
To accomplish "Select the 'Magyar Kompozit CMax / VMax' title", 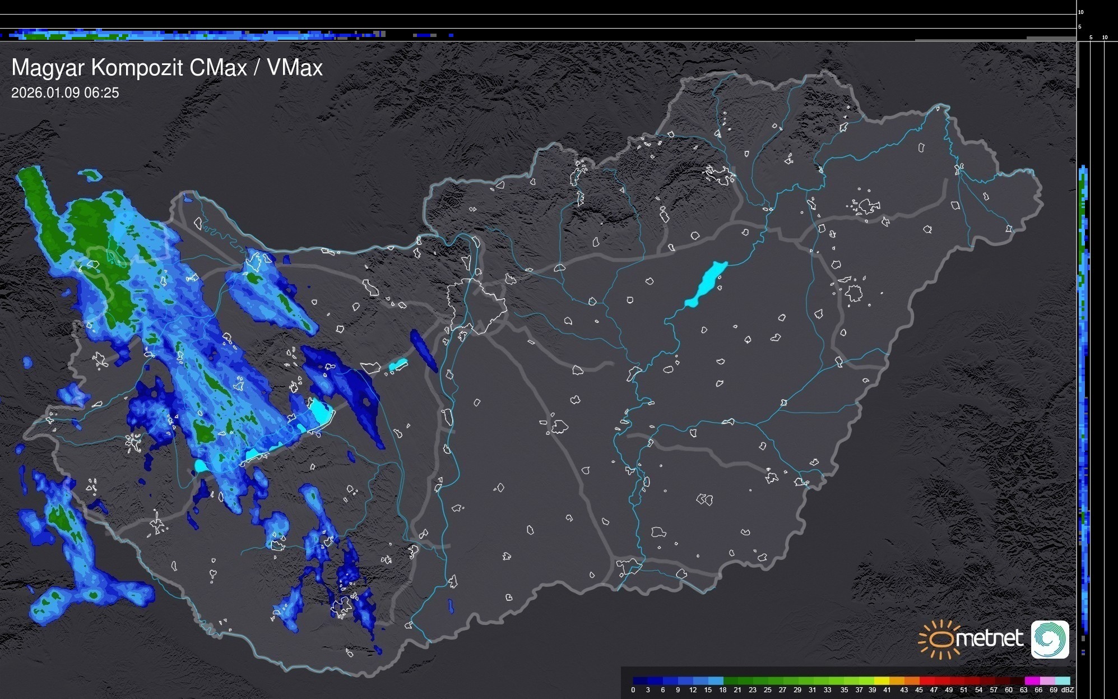I will click(x=167, y=68).
